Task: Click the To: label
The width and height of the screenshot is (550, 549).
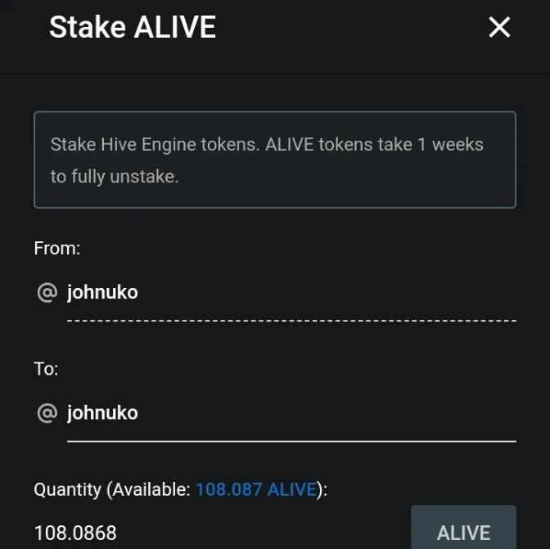Action: [46, 368]
